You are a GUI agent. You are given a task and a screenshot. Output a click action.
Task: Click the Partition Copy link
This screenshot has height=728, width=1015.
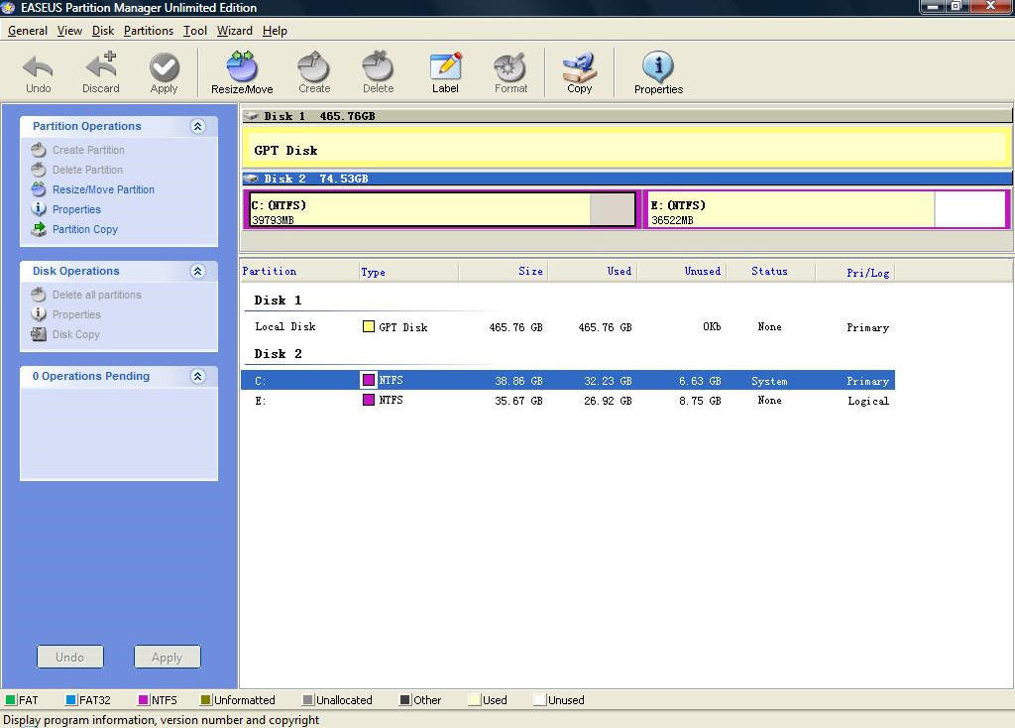[x=85, y=229]
